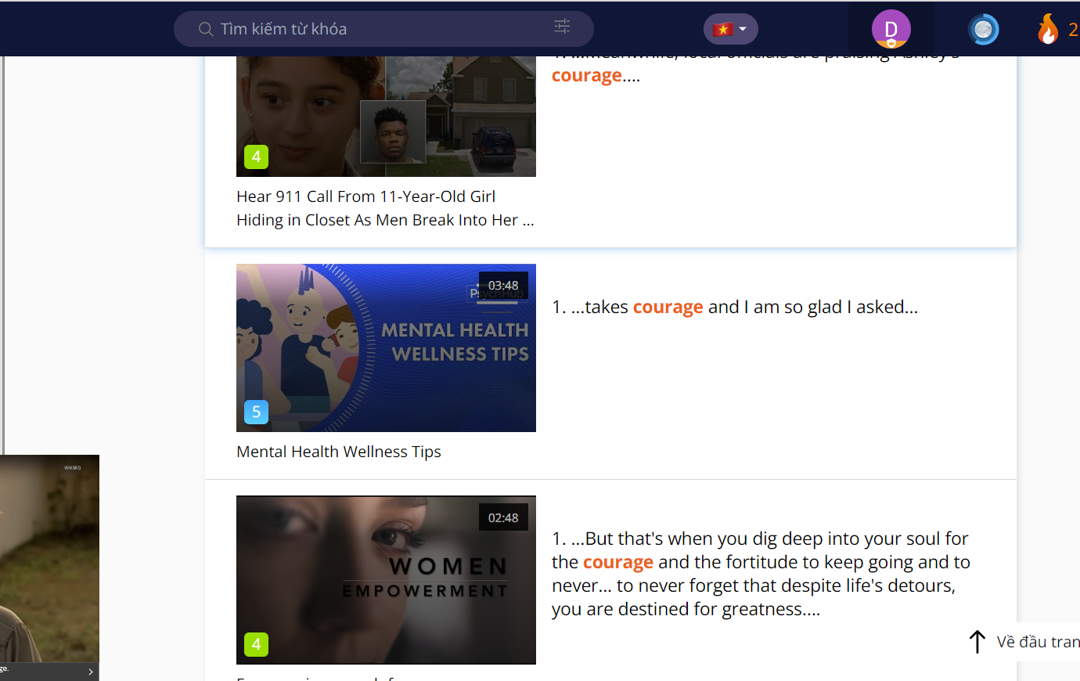Open 'Mental Health Wellness Tips' title link
Image resolution: width=1080 pixels, height=681 pixels.
[339, 452]
